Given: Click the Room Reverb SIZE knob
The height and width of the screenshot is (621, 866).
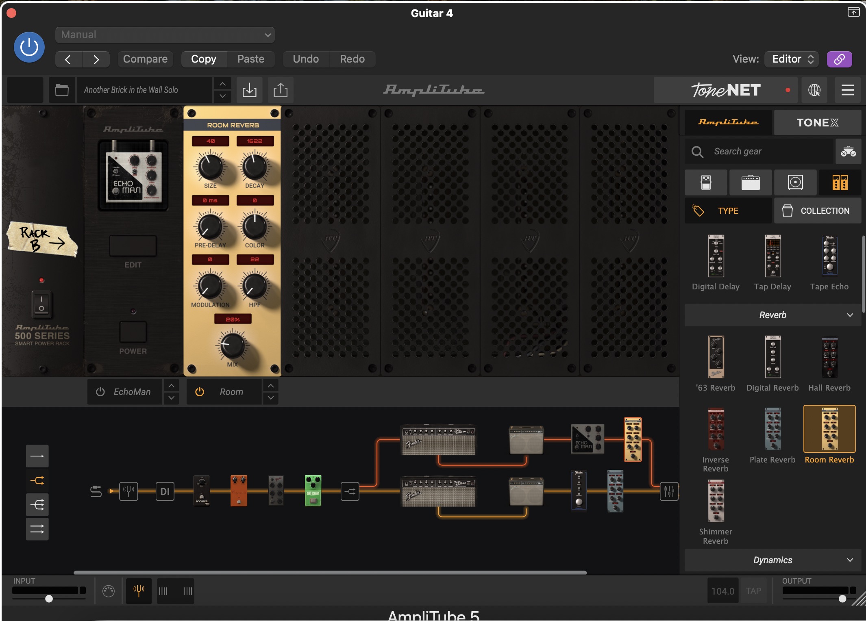Looking at the screenshot, I should (210, 167).
